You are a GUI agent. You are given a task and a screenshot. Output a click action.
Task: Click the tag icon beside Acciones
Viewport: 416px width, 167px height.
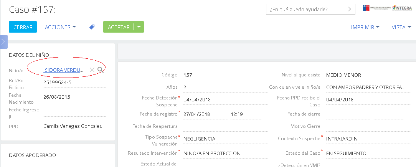[x=92, y=27]
